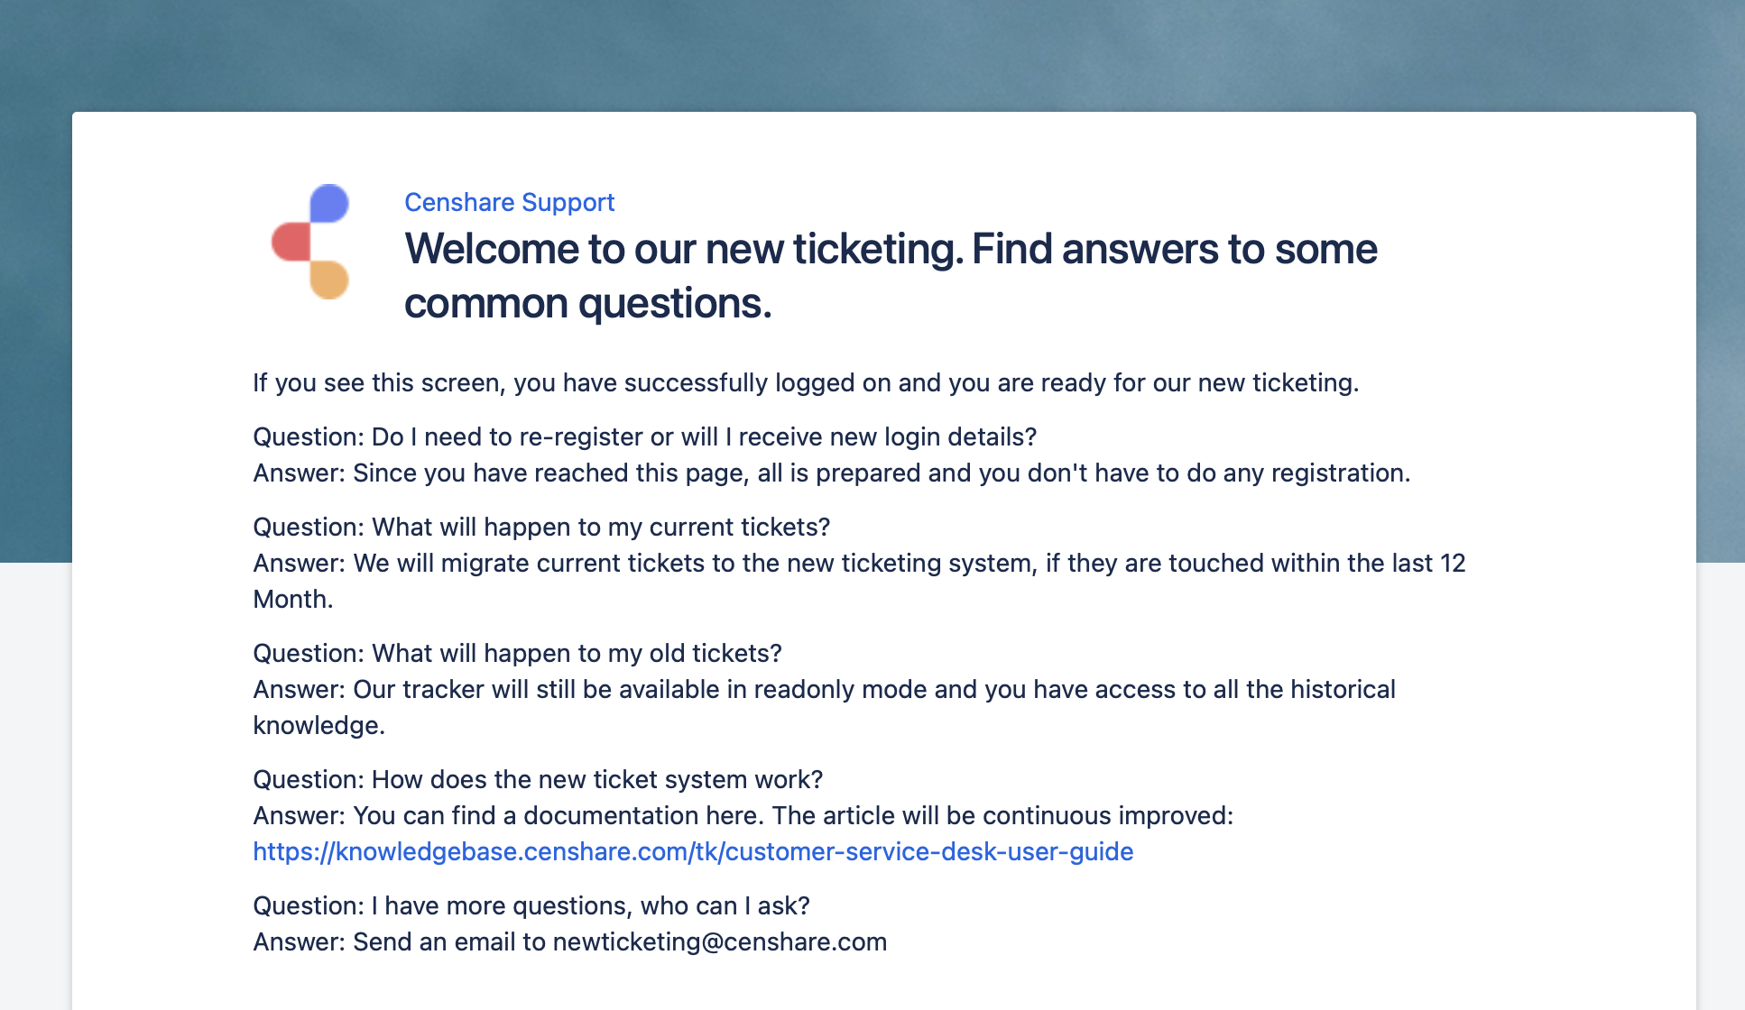Image resolution: width=1745 pixels, height=1010 pixels.
Task: Click the 'You can find a documentation here' answer
Action: coord(743,815)
